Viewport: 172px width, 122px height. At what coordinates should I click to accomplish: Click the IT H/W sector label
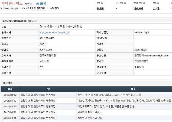click(14, 8)
